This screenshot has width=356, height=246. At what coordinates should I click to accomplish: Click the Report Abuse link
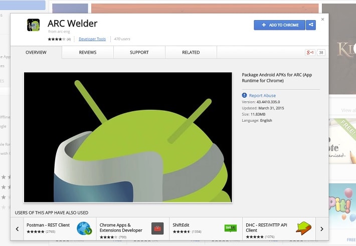262,96
